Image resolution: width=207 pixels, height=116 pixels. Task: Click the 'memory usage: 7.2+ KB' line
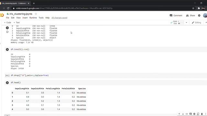point(22,43)
